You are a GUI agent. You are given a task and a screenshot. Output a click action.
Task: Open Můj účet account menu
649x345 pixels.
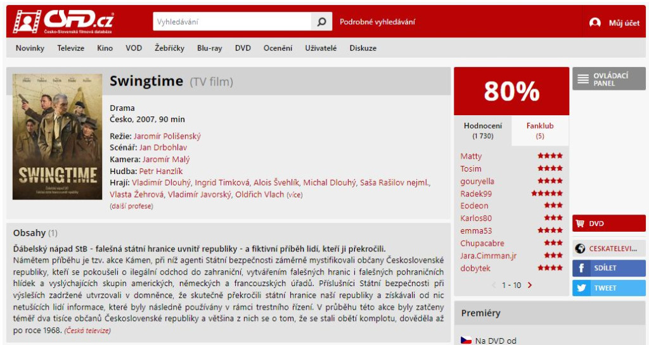point(624,23)
